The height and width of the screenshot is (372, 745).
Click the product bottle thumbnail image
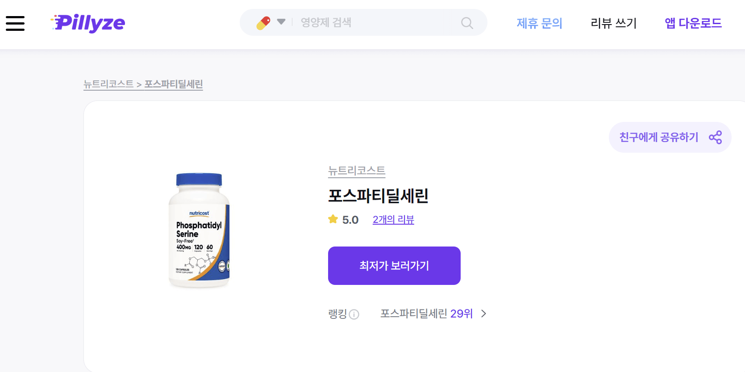click(200, 230)
